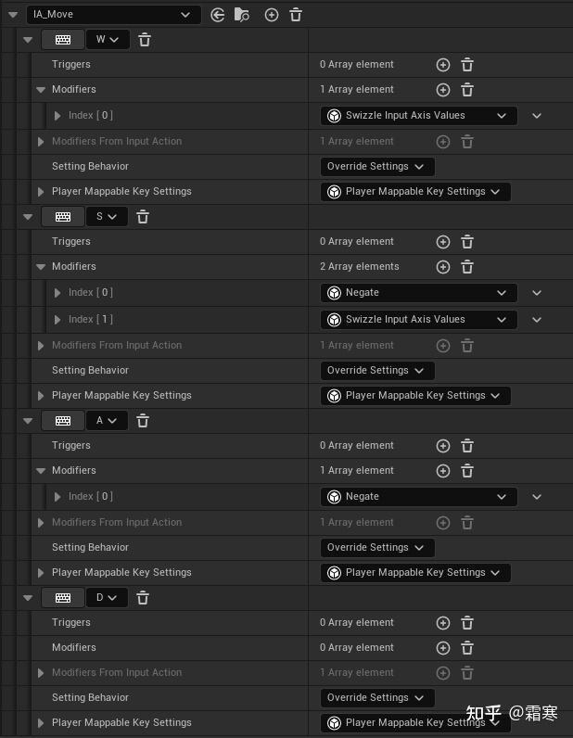
Task: Add a trigger to the S key mapping
Action: click(x=443, y=242)
